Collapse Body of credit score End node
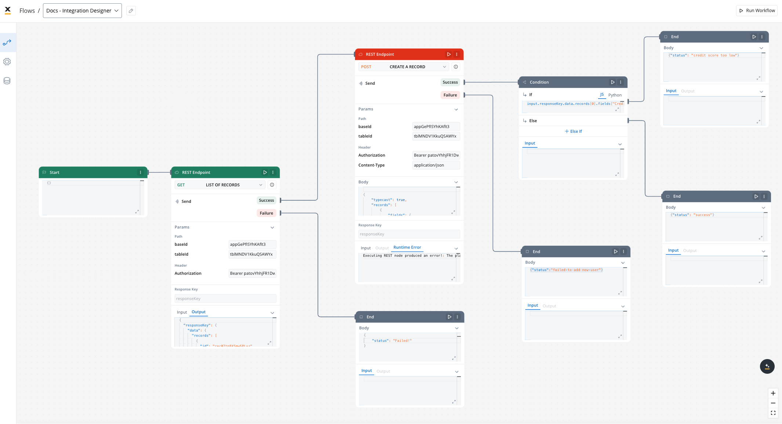 (761, 48)
